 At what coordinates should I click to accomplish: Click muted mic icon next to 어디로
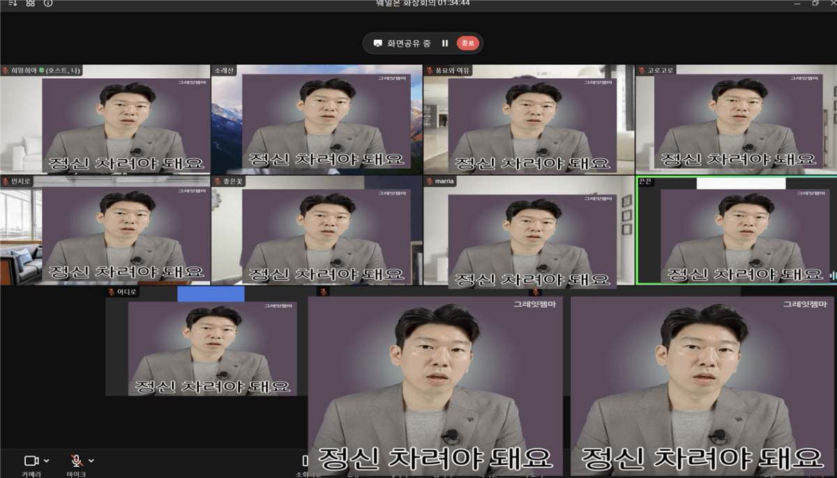pyautogui.click(x=112, y=292)
